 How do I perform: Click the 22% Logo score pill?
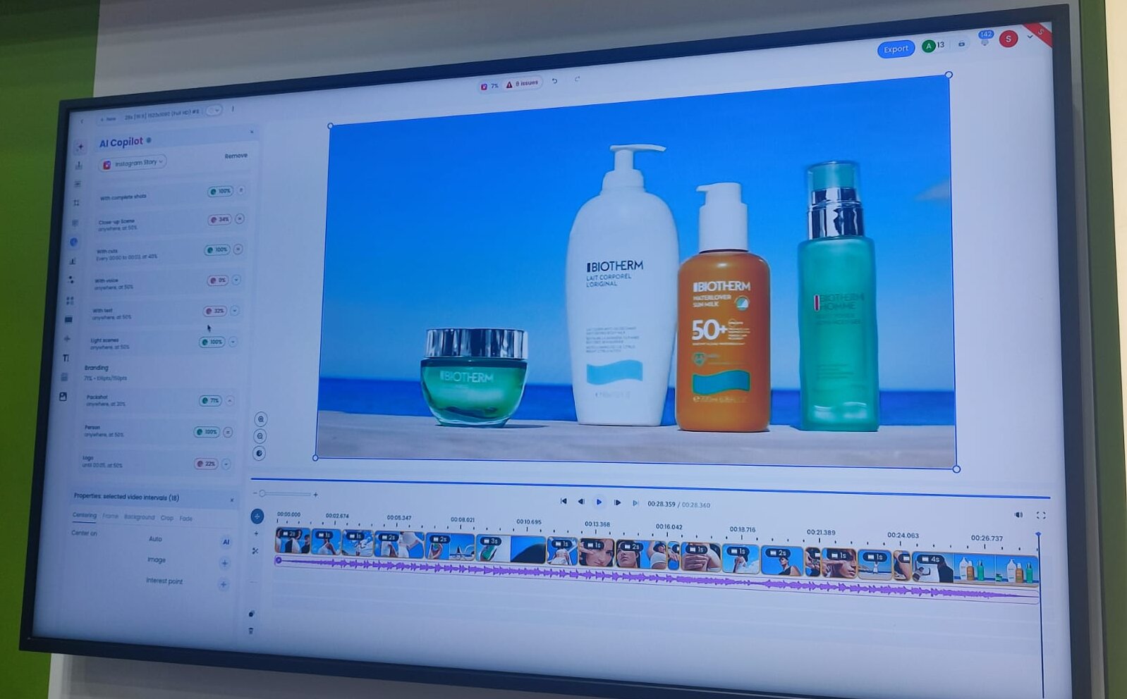[x=206, y=464]
